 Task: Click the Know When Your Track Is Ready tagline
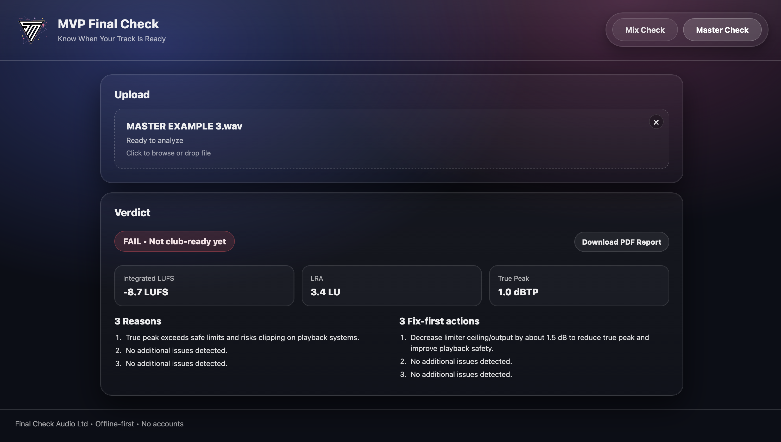coord(111,39)
